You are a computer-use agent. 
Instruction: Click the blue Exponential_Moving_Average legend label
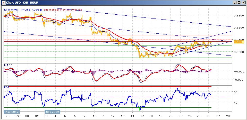pos(23,10)
